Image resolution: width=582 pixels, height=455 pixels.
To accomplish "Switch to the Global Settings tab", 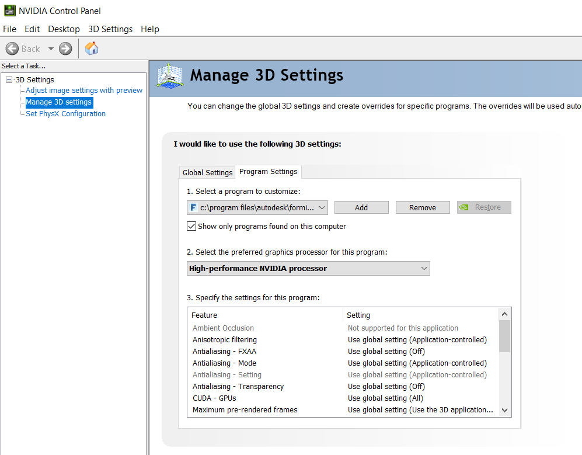I will point(207,172).
